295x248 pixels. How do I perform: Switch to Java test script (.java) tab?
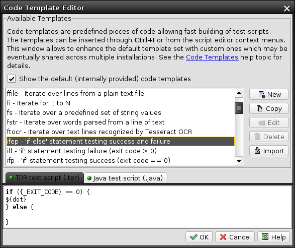[x=125, y=178]
